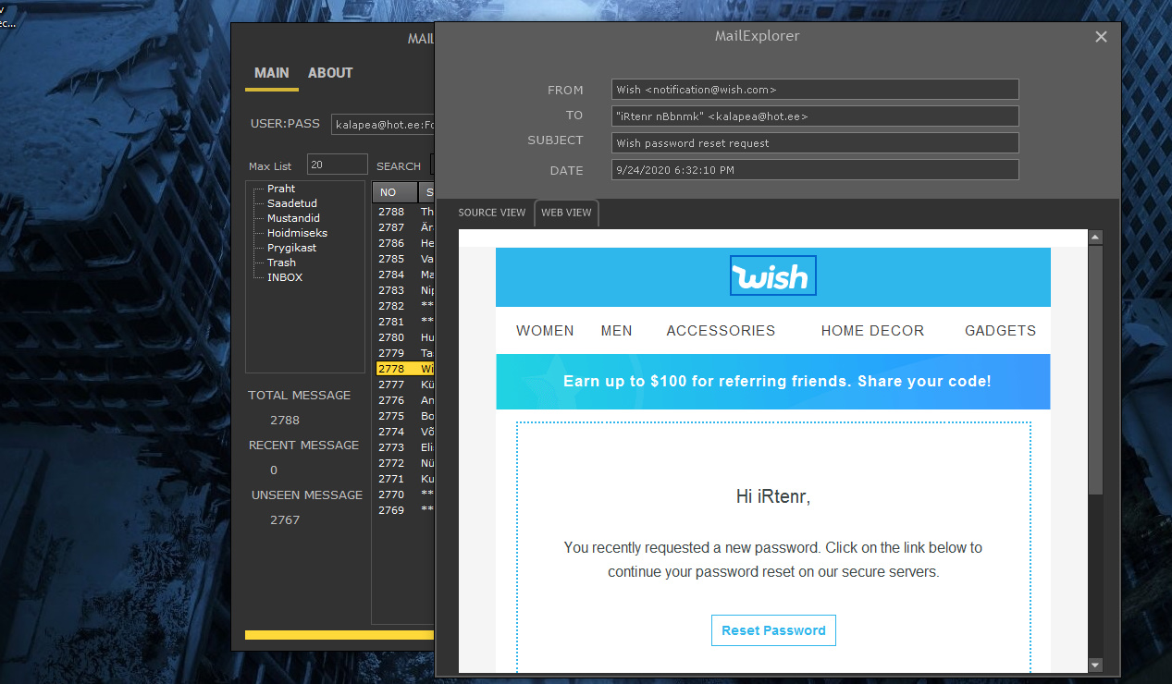
Task: Open the ABOUT tab
Action: pos(330,73)
